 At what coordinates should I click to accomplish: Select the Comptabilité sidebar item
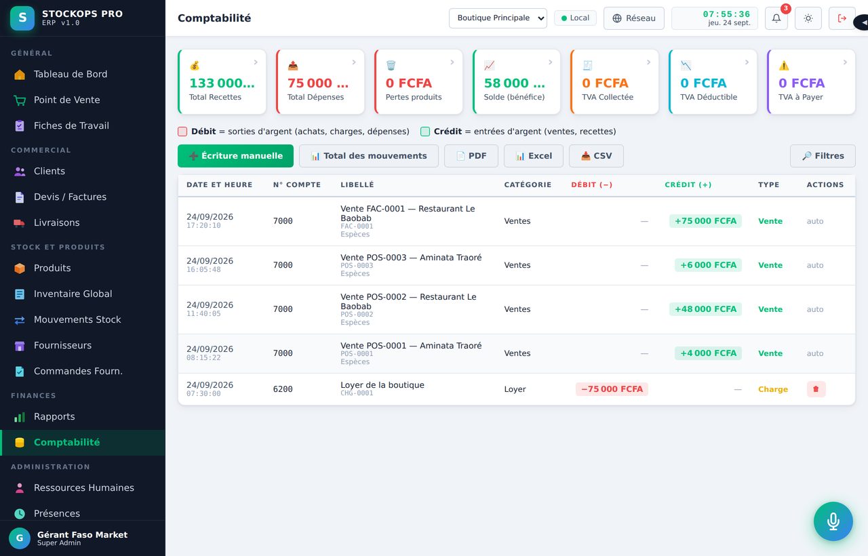(x=83, y=443)
